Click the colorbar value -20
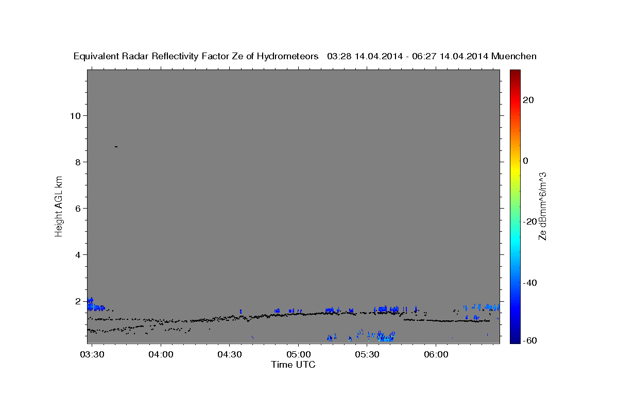Screen dimensions: 618x412 click(529, 221)
